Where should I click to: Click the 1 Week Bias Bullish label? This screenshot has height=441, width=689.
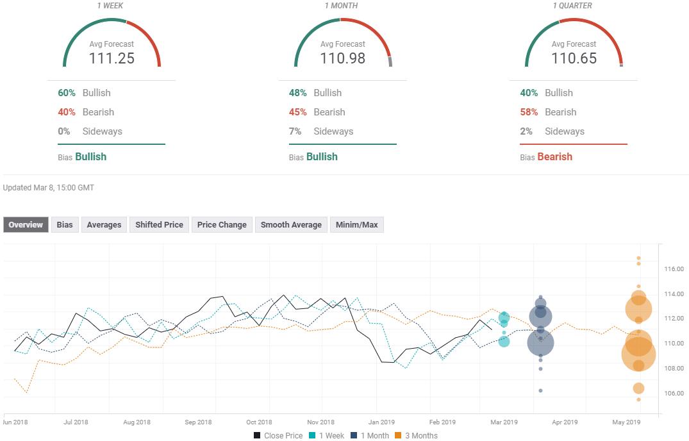(90, 156)
